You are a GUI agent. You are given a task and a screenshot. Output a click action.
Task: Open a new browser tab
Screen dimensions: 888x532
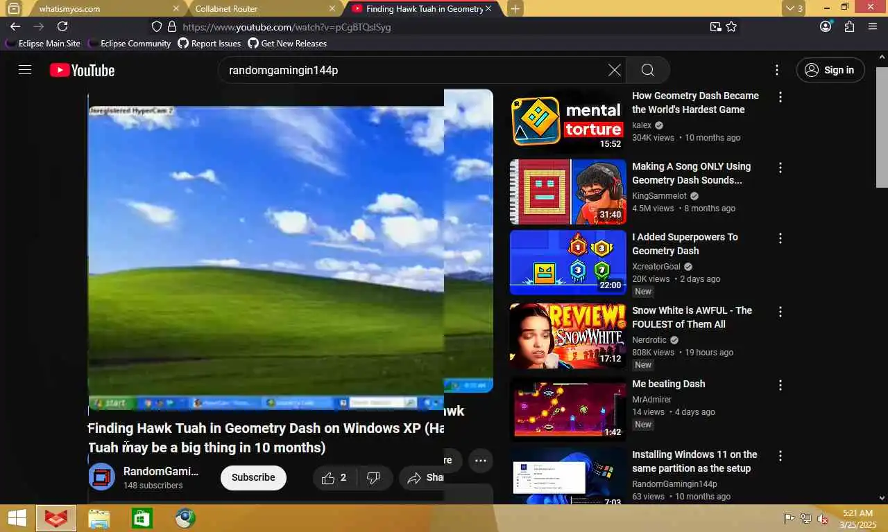click(515, 9)
